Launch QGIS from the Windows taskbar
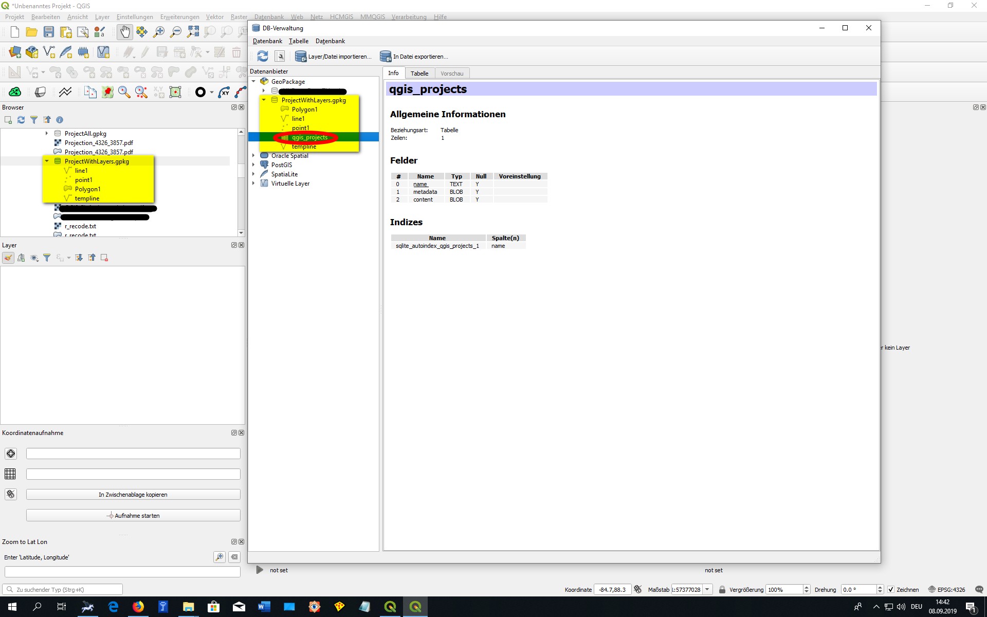The width and height of the screenshot is (987, 617). pos(390,607)
